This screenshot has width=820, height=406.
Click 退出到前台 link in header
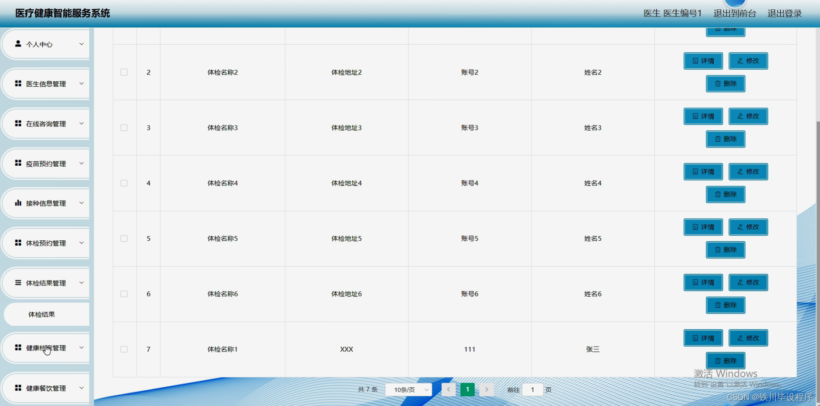point(735,13)
